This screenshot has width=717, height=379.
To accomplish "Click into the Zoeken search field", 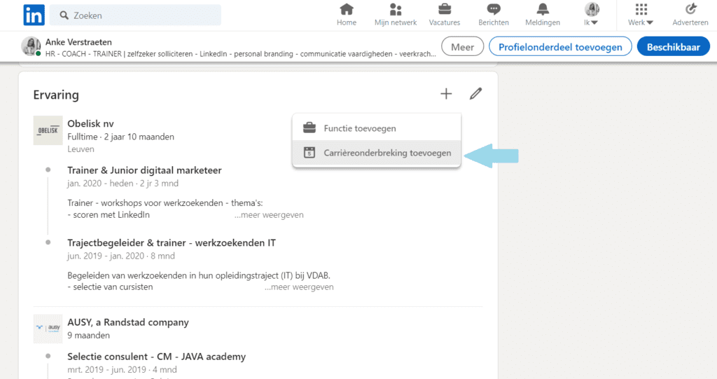I will (x=135, y=15).
